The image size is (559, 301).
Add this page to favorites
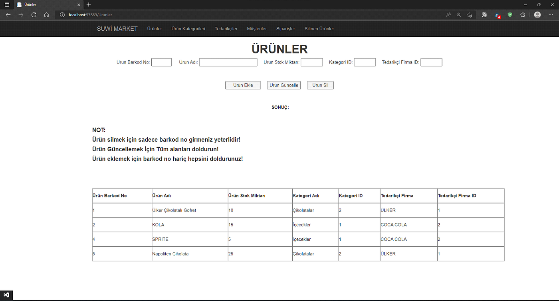[470, 15]
